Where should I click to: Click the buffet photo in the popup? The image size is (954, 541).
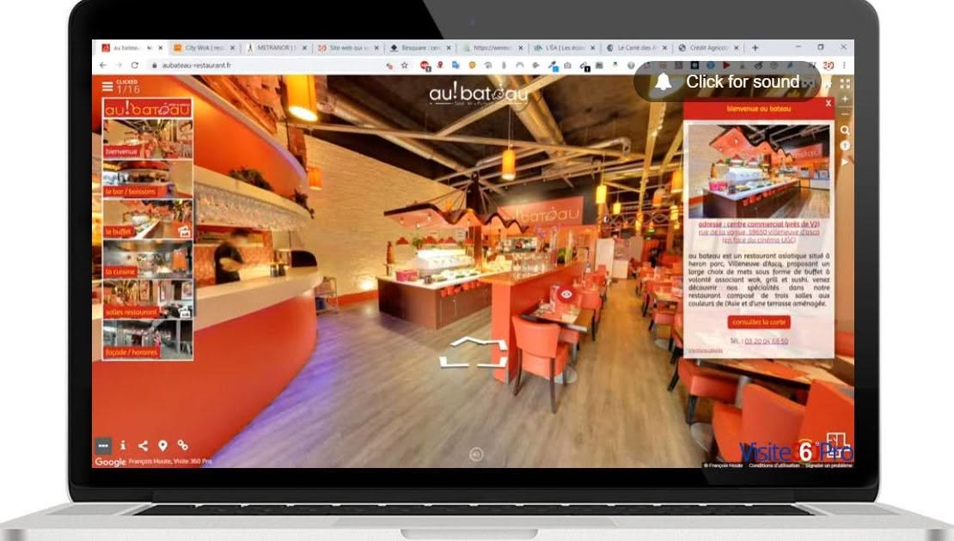pyautogui.click(x=759, y=171)
